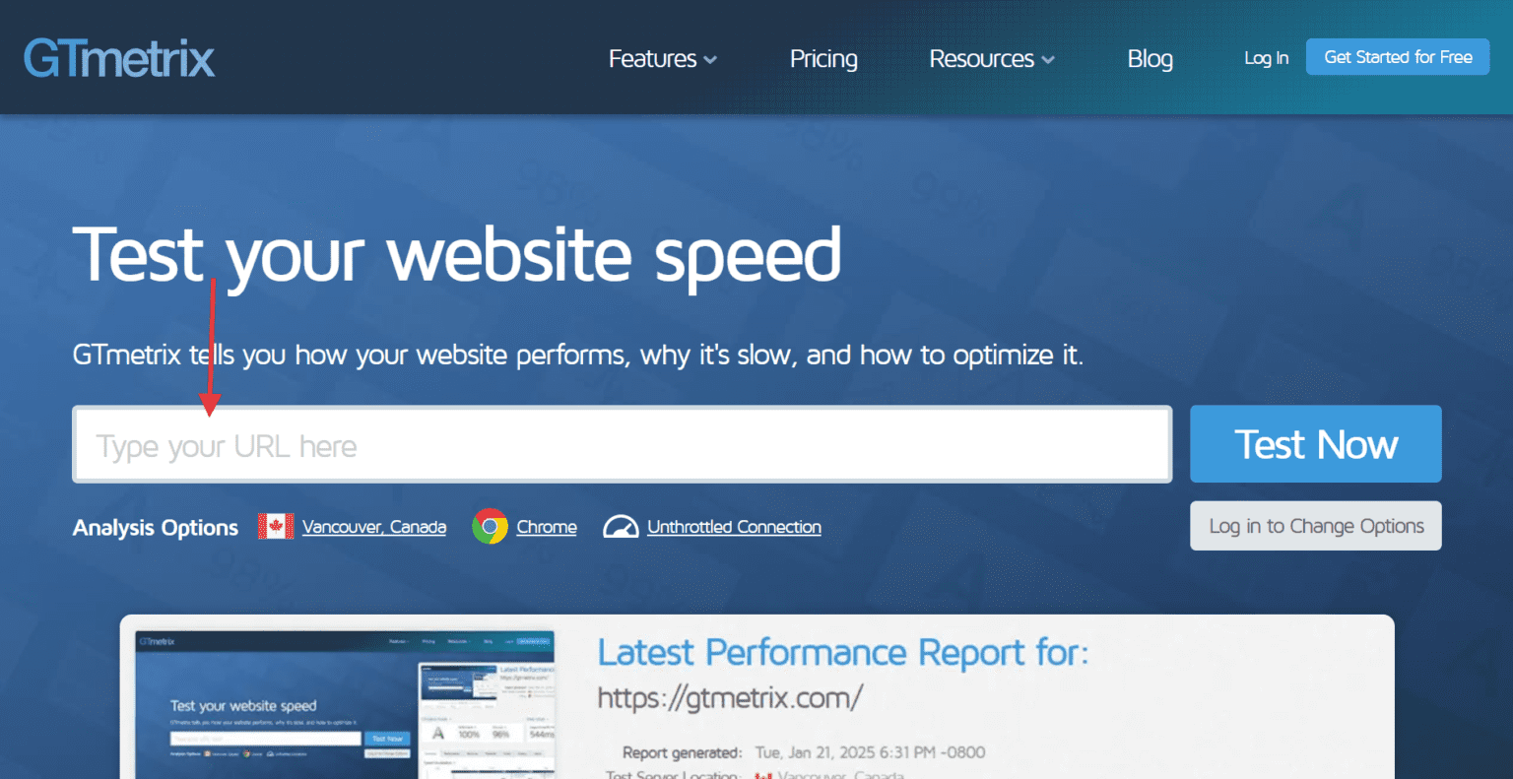Screen dimensions: 1513x779
Task: Open the Unthrottled Connection link
Action: coord(733,526)
